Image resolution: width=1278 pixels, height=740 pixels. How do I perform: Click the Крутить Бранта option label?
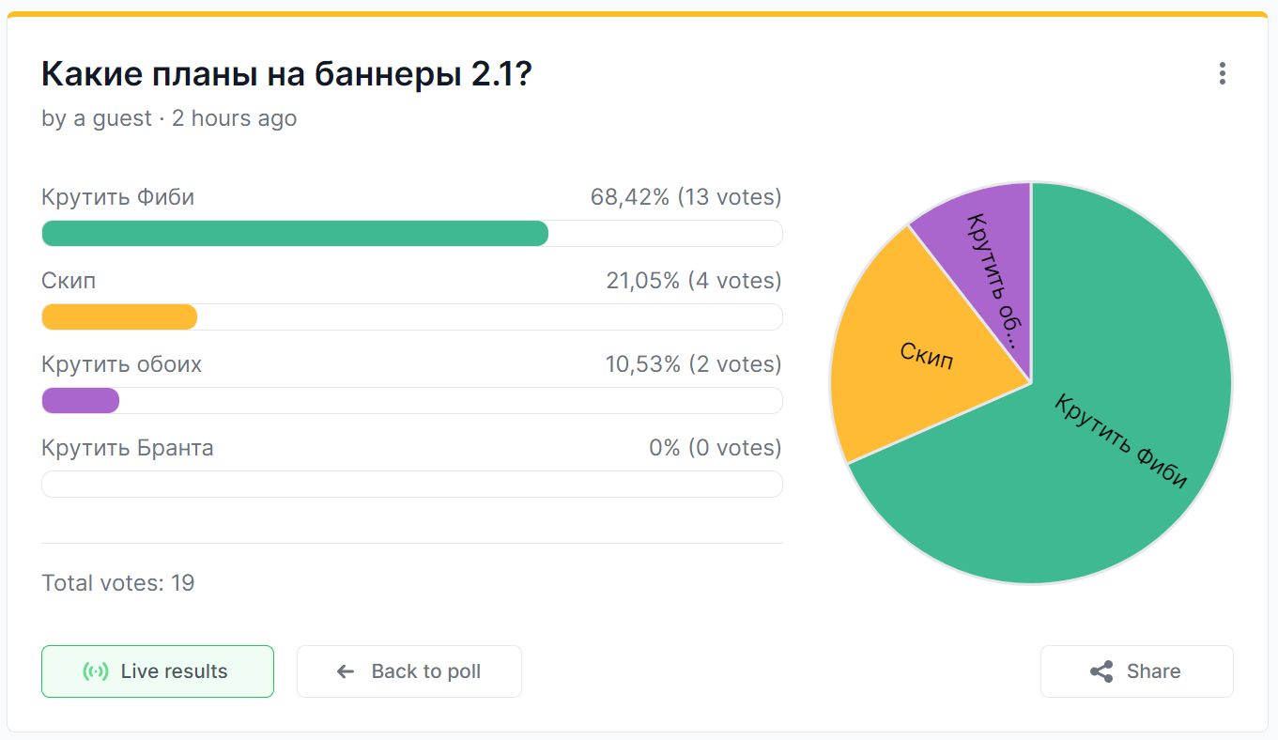(x=128, y=448)
